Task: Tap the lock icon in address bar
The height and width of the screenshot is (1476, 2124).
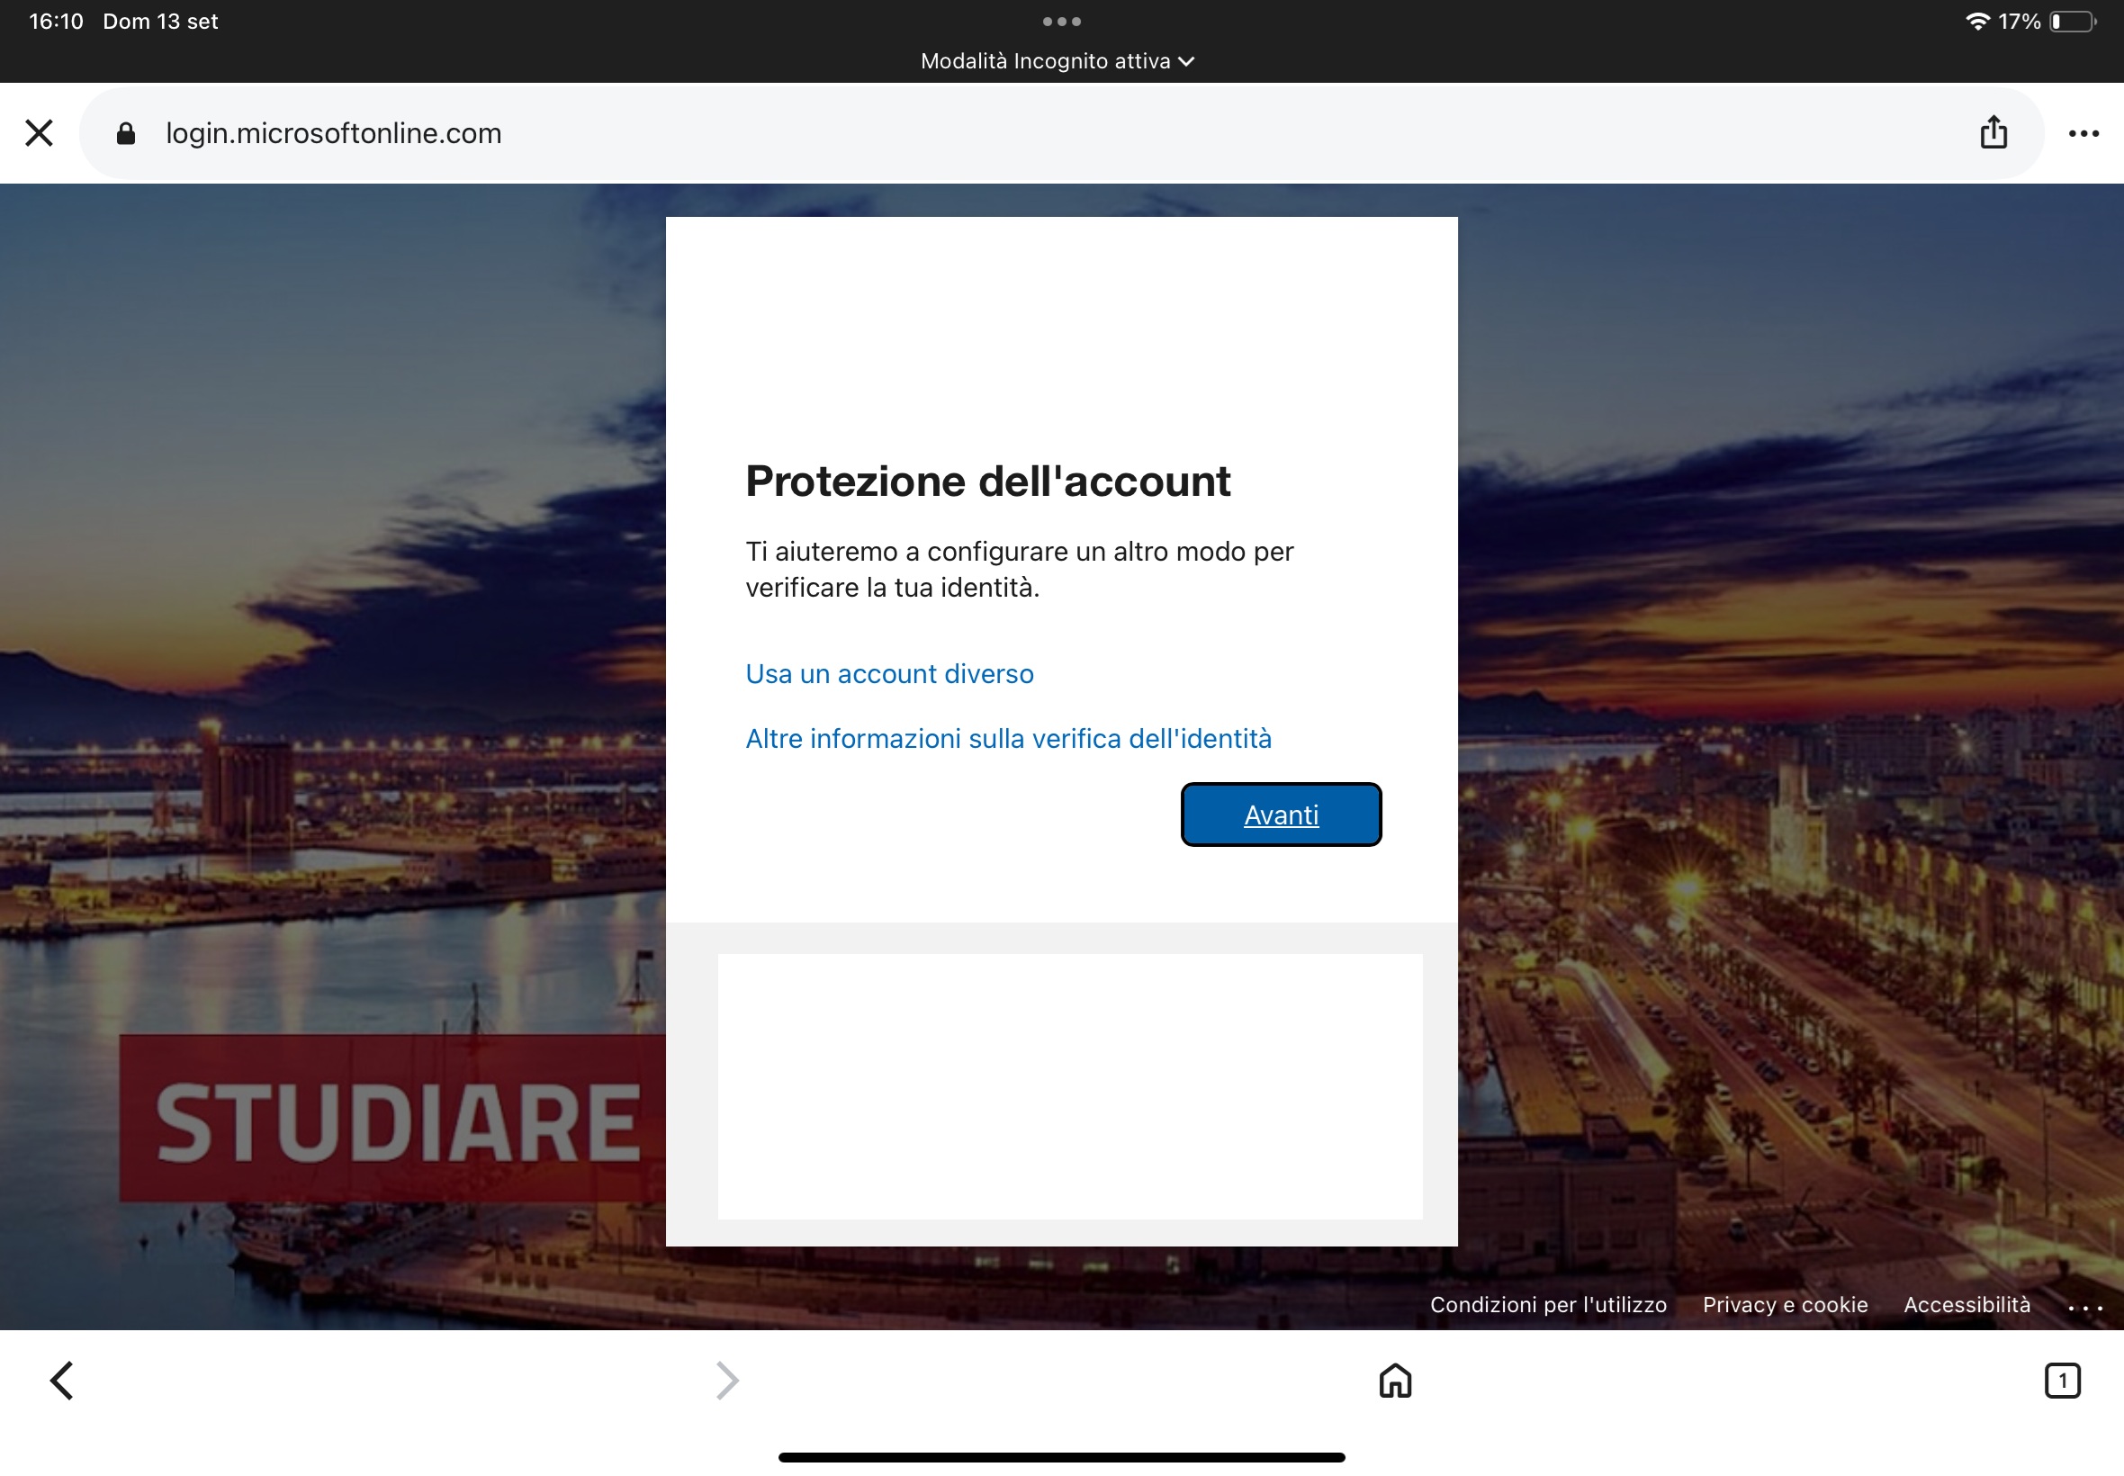Action: point(126,134)
